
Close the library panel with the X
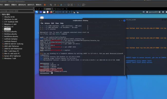(33, 8)
